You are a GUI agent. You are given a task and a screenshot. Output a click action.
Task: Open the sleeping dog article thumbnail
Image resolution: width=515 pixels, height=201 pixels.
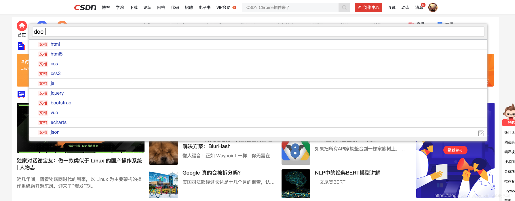(164, 153)
